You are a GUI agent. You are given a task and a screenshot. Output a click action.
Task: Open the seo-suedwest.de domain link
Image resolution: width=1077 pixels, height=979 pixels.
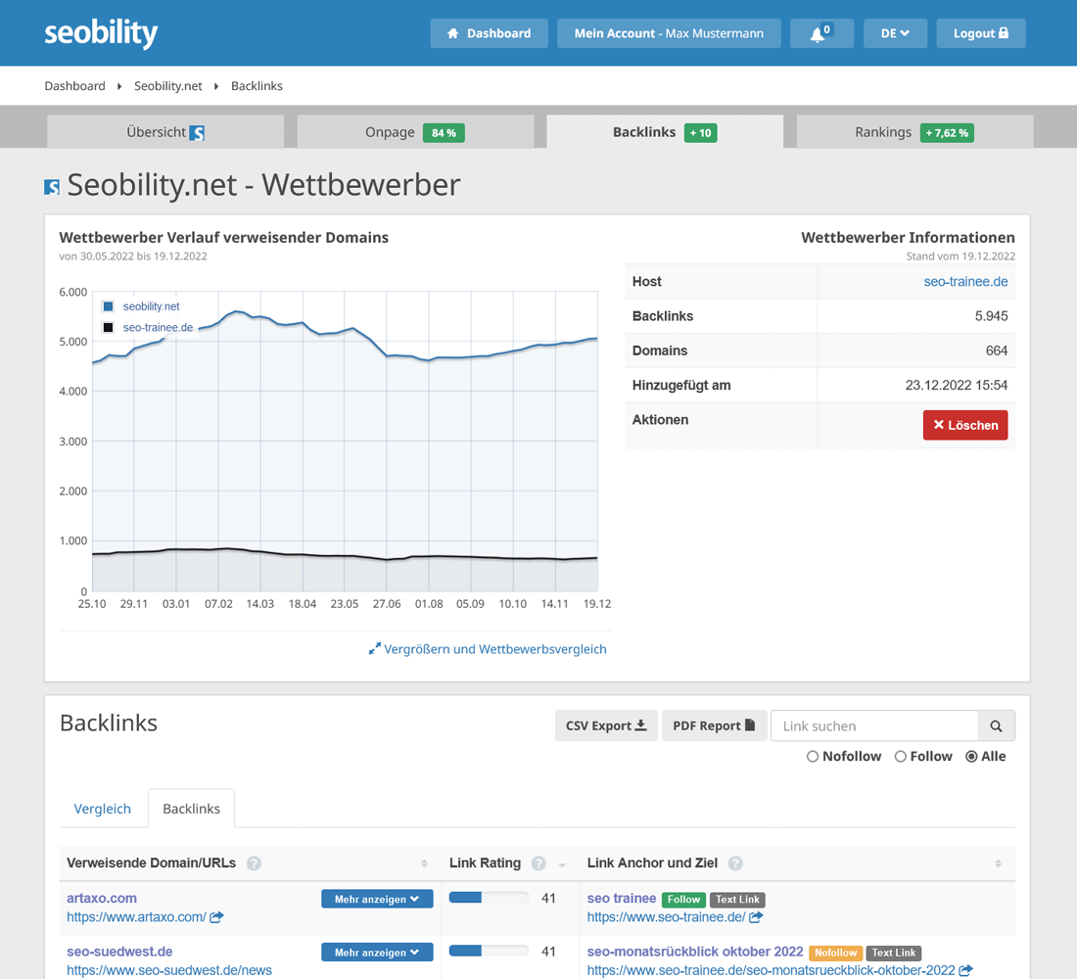point(119,952)
